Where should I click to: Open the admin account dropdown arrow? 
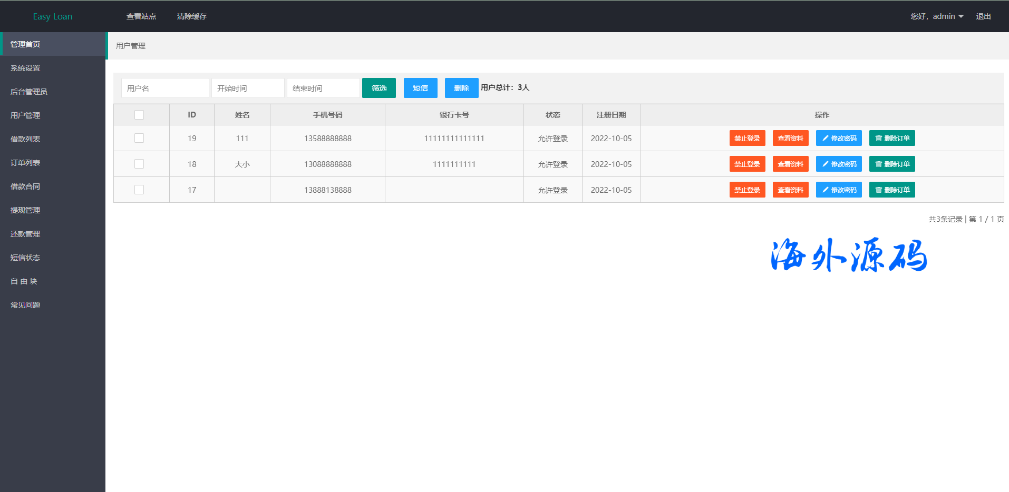[x=961, y=16]
